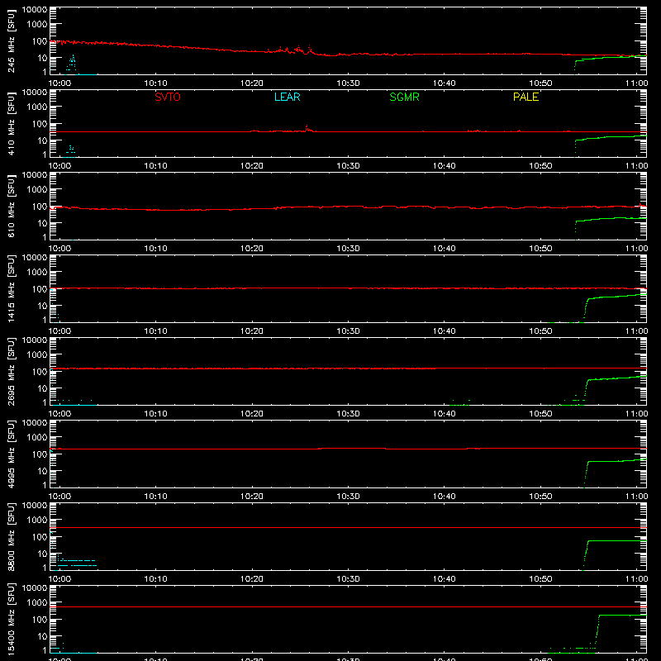Click the green SGMR curve in the 8800 MHz plot
Screen dimensions: 661x661
[x=616, y=541]
